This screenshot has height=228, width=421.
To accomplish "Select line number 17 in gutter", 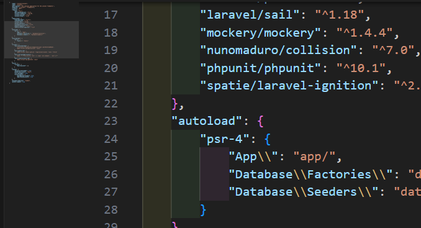I will [111, 15].
